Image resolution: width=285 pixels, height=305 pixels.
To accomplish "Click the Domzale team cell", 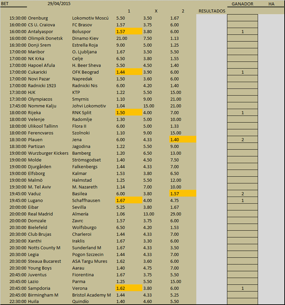I will (37, 221).
